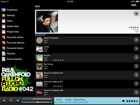Open Astrix artist photo

point(47,22)
